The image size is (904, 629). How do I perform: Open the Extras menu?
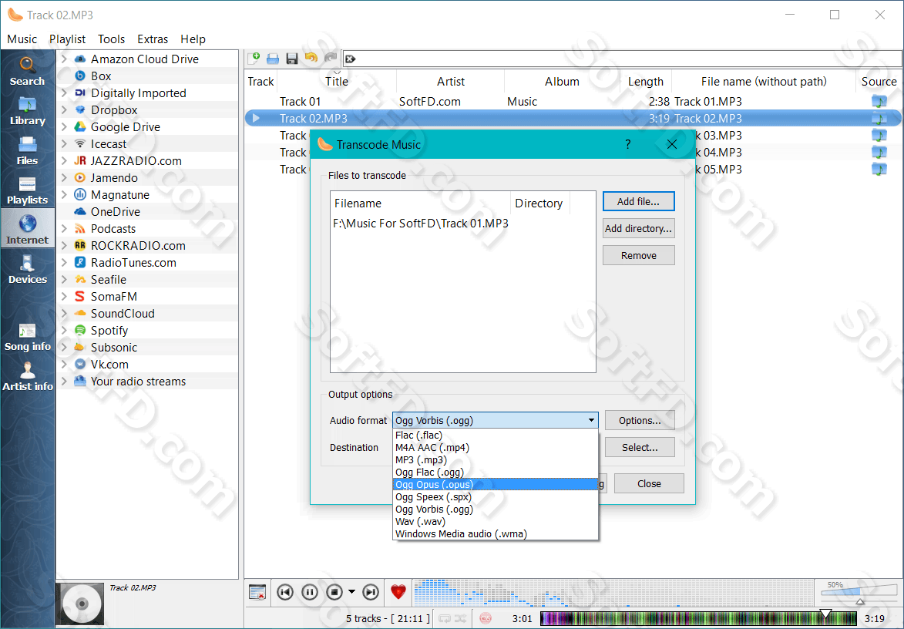tap(153, 39)
